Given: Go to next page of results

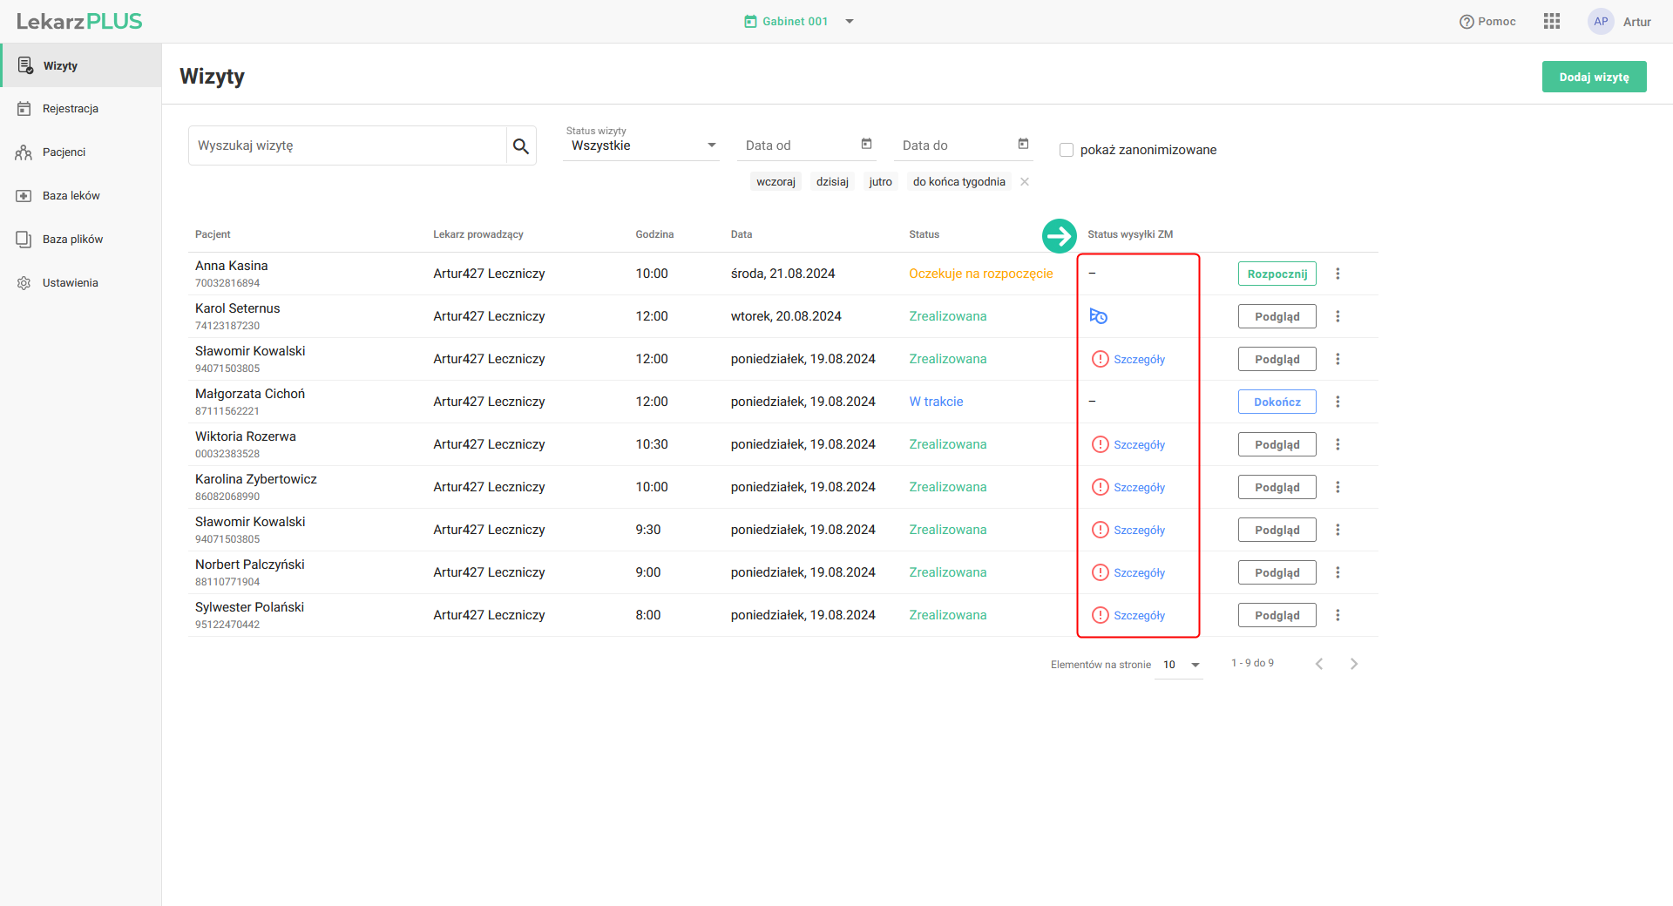Looking at the screenshot, I should coord(1353,664).
